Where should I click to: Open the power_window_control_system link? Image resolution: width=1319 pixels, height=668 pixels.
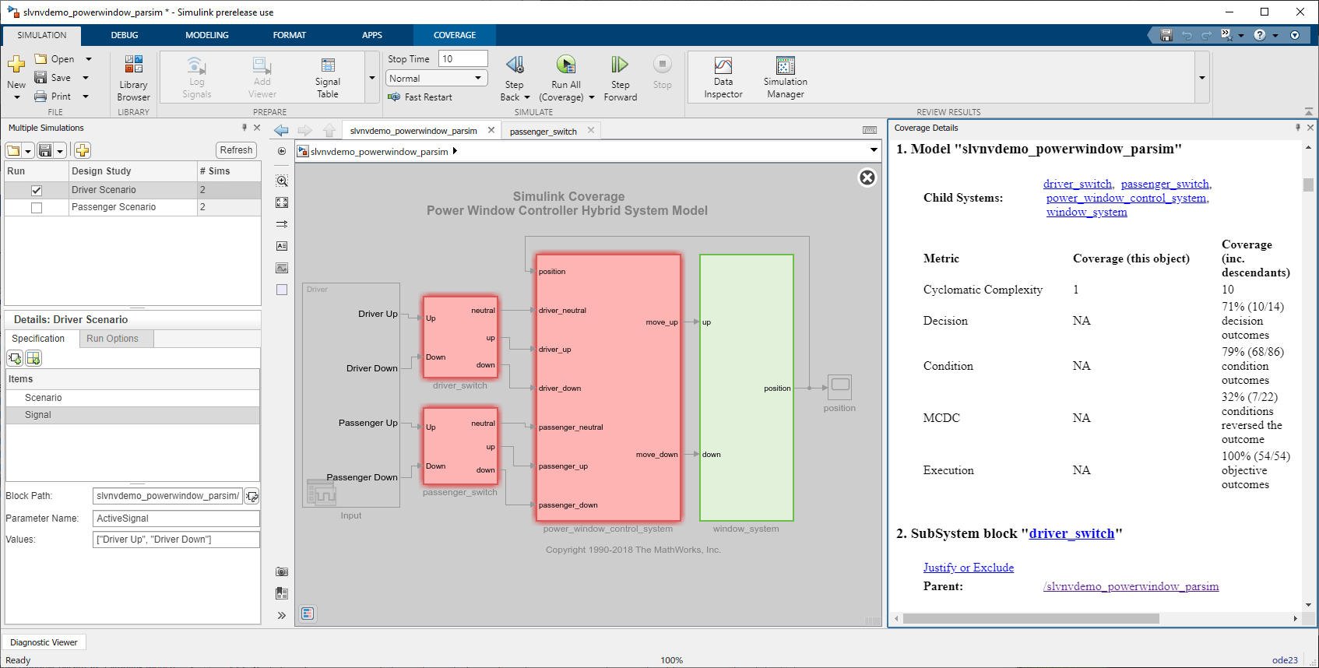[1127, 198]
